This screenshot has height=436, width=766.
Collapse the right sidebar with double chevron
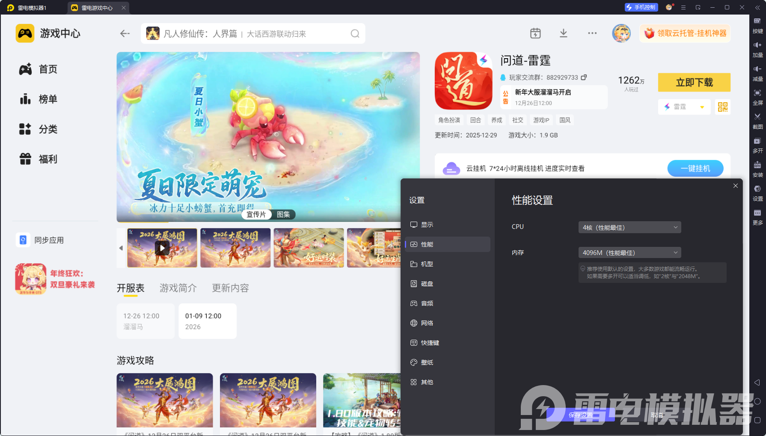pos(757,8)
